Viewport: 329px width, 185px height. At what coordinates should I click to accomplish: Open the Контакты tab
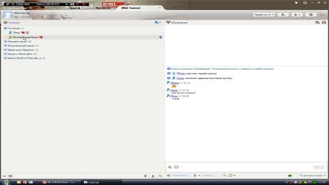click(x=103, y=8)
